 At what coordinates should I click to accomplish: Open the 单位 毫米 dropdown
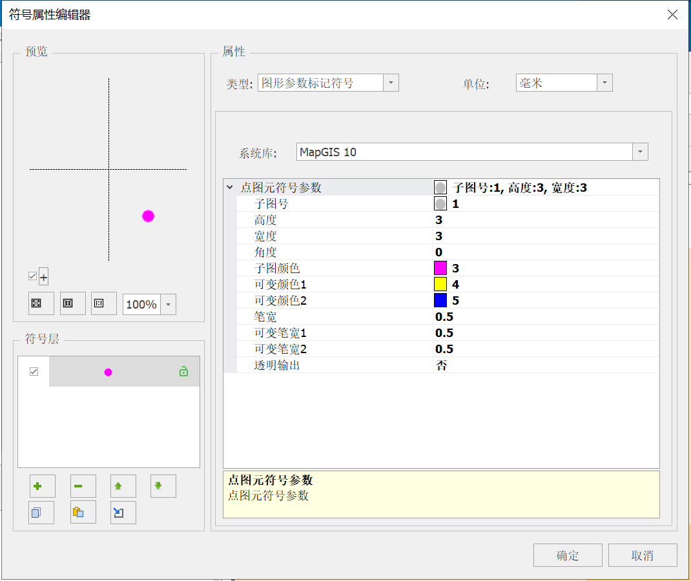604,83
